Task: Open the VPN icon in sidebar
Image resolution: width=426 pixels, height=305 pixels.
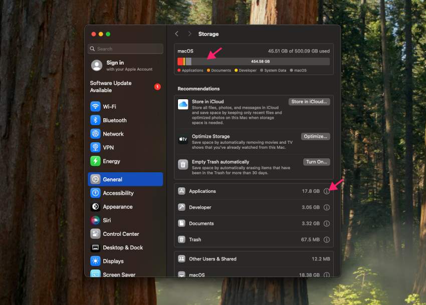Action: point(95,147)
